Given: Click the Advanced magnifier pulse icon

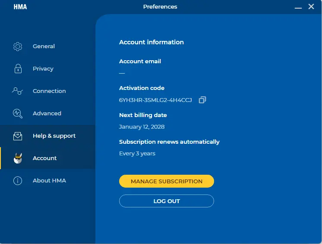Looking at the screenshot, I should (x=18, y=114).
